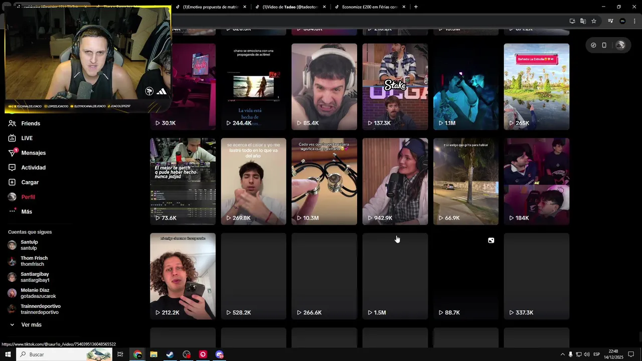Open the Friends section icon in sidebar
The width and height of the screenshot is (642, 361).
click(12, 123)
